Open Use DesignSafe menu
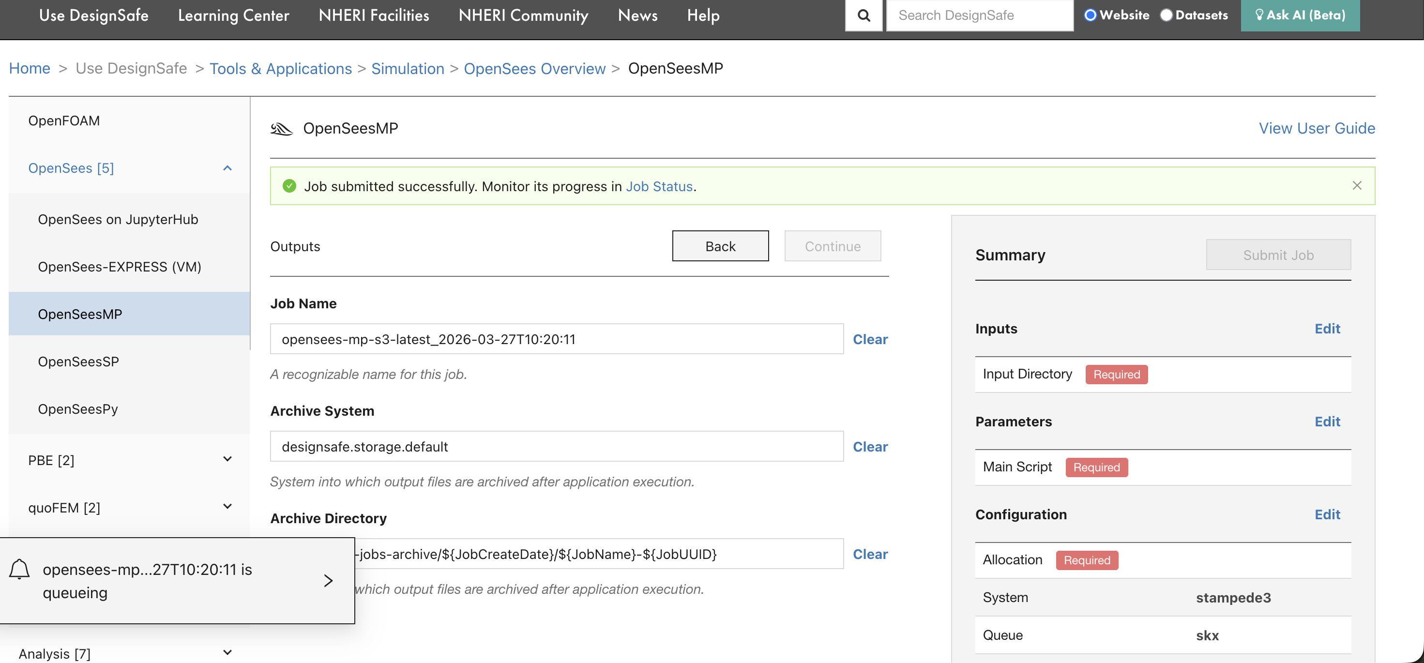Viewport: 1424px width, 663px height. coord(93,15)
